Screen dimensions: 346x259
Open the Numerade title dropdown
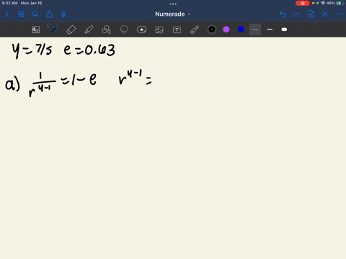pos(173,14)
